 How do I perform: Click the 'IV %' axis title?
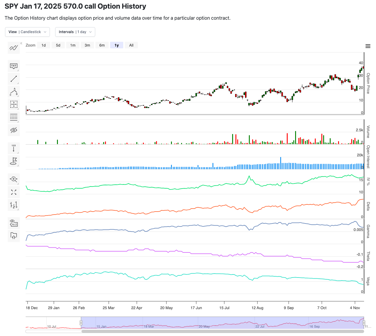pyautogui.click(x=368, y=181)
